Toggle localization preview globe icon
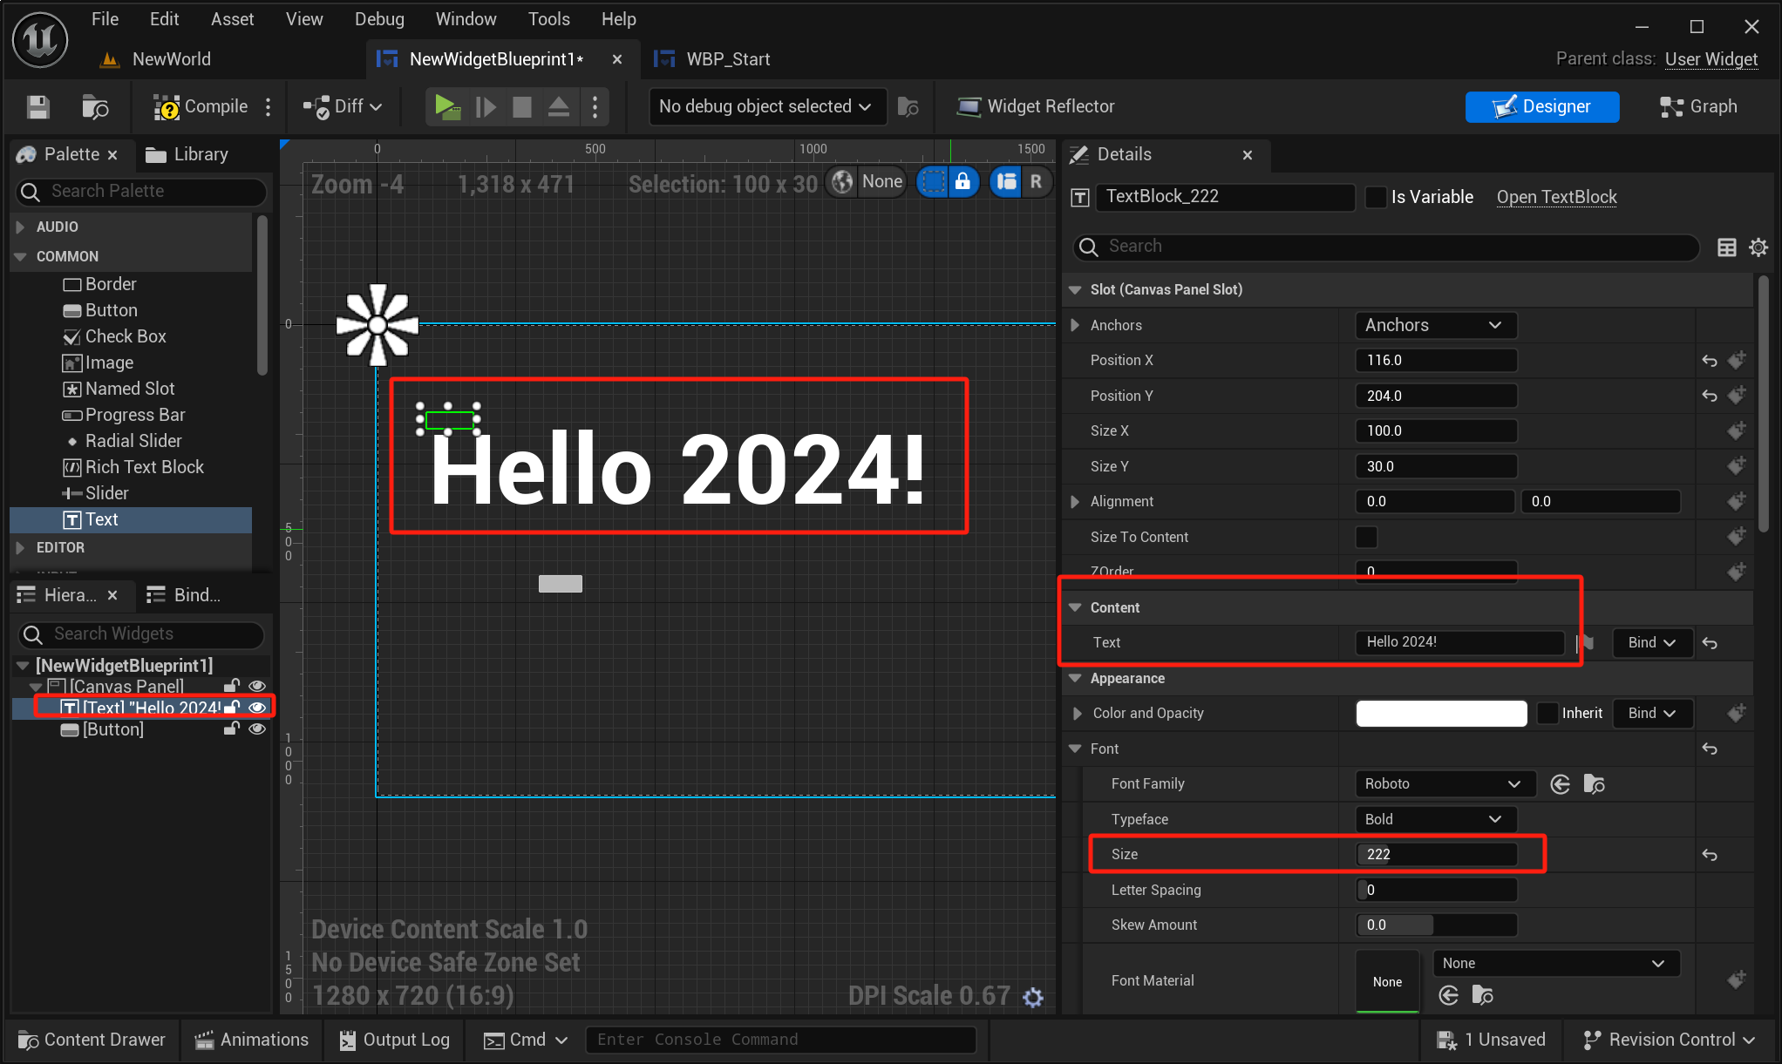Viewport: 1782px width, 1064px height. (842, 181)
